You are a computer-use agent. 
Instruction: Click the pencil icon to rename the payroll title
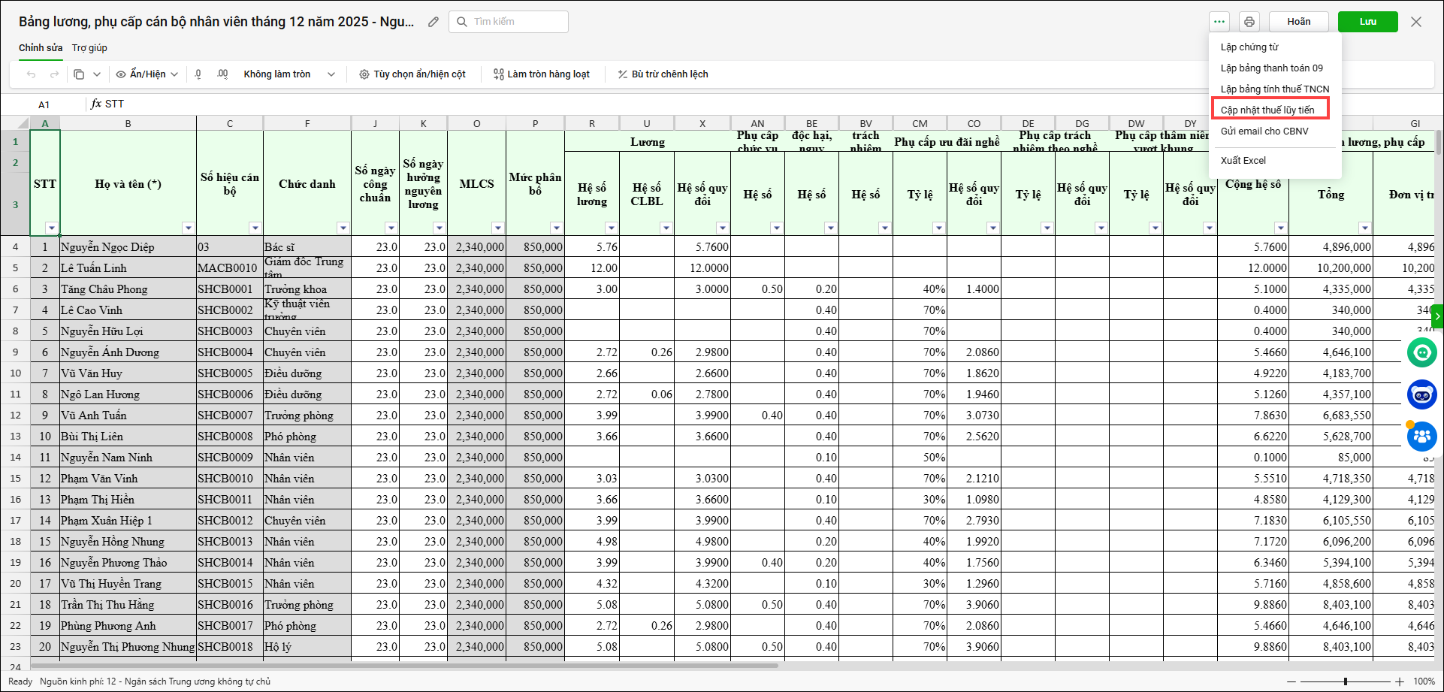point(434,22)
